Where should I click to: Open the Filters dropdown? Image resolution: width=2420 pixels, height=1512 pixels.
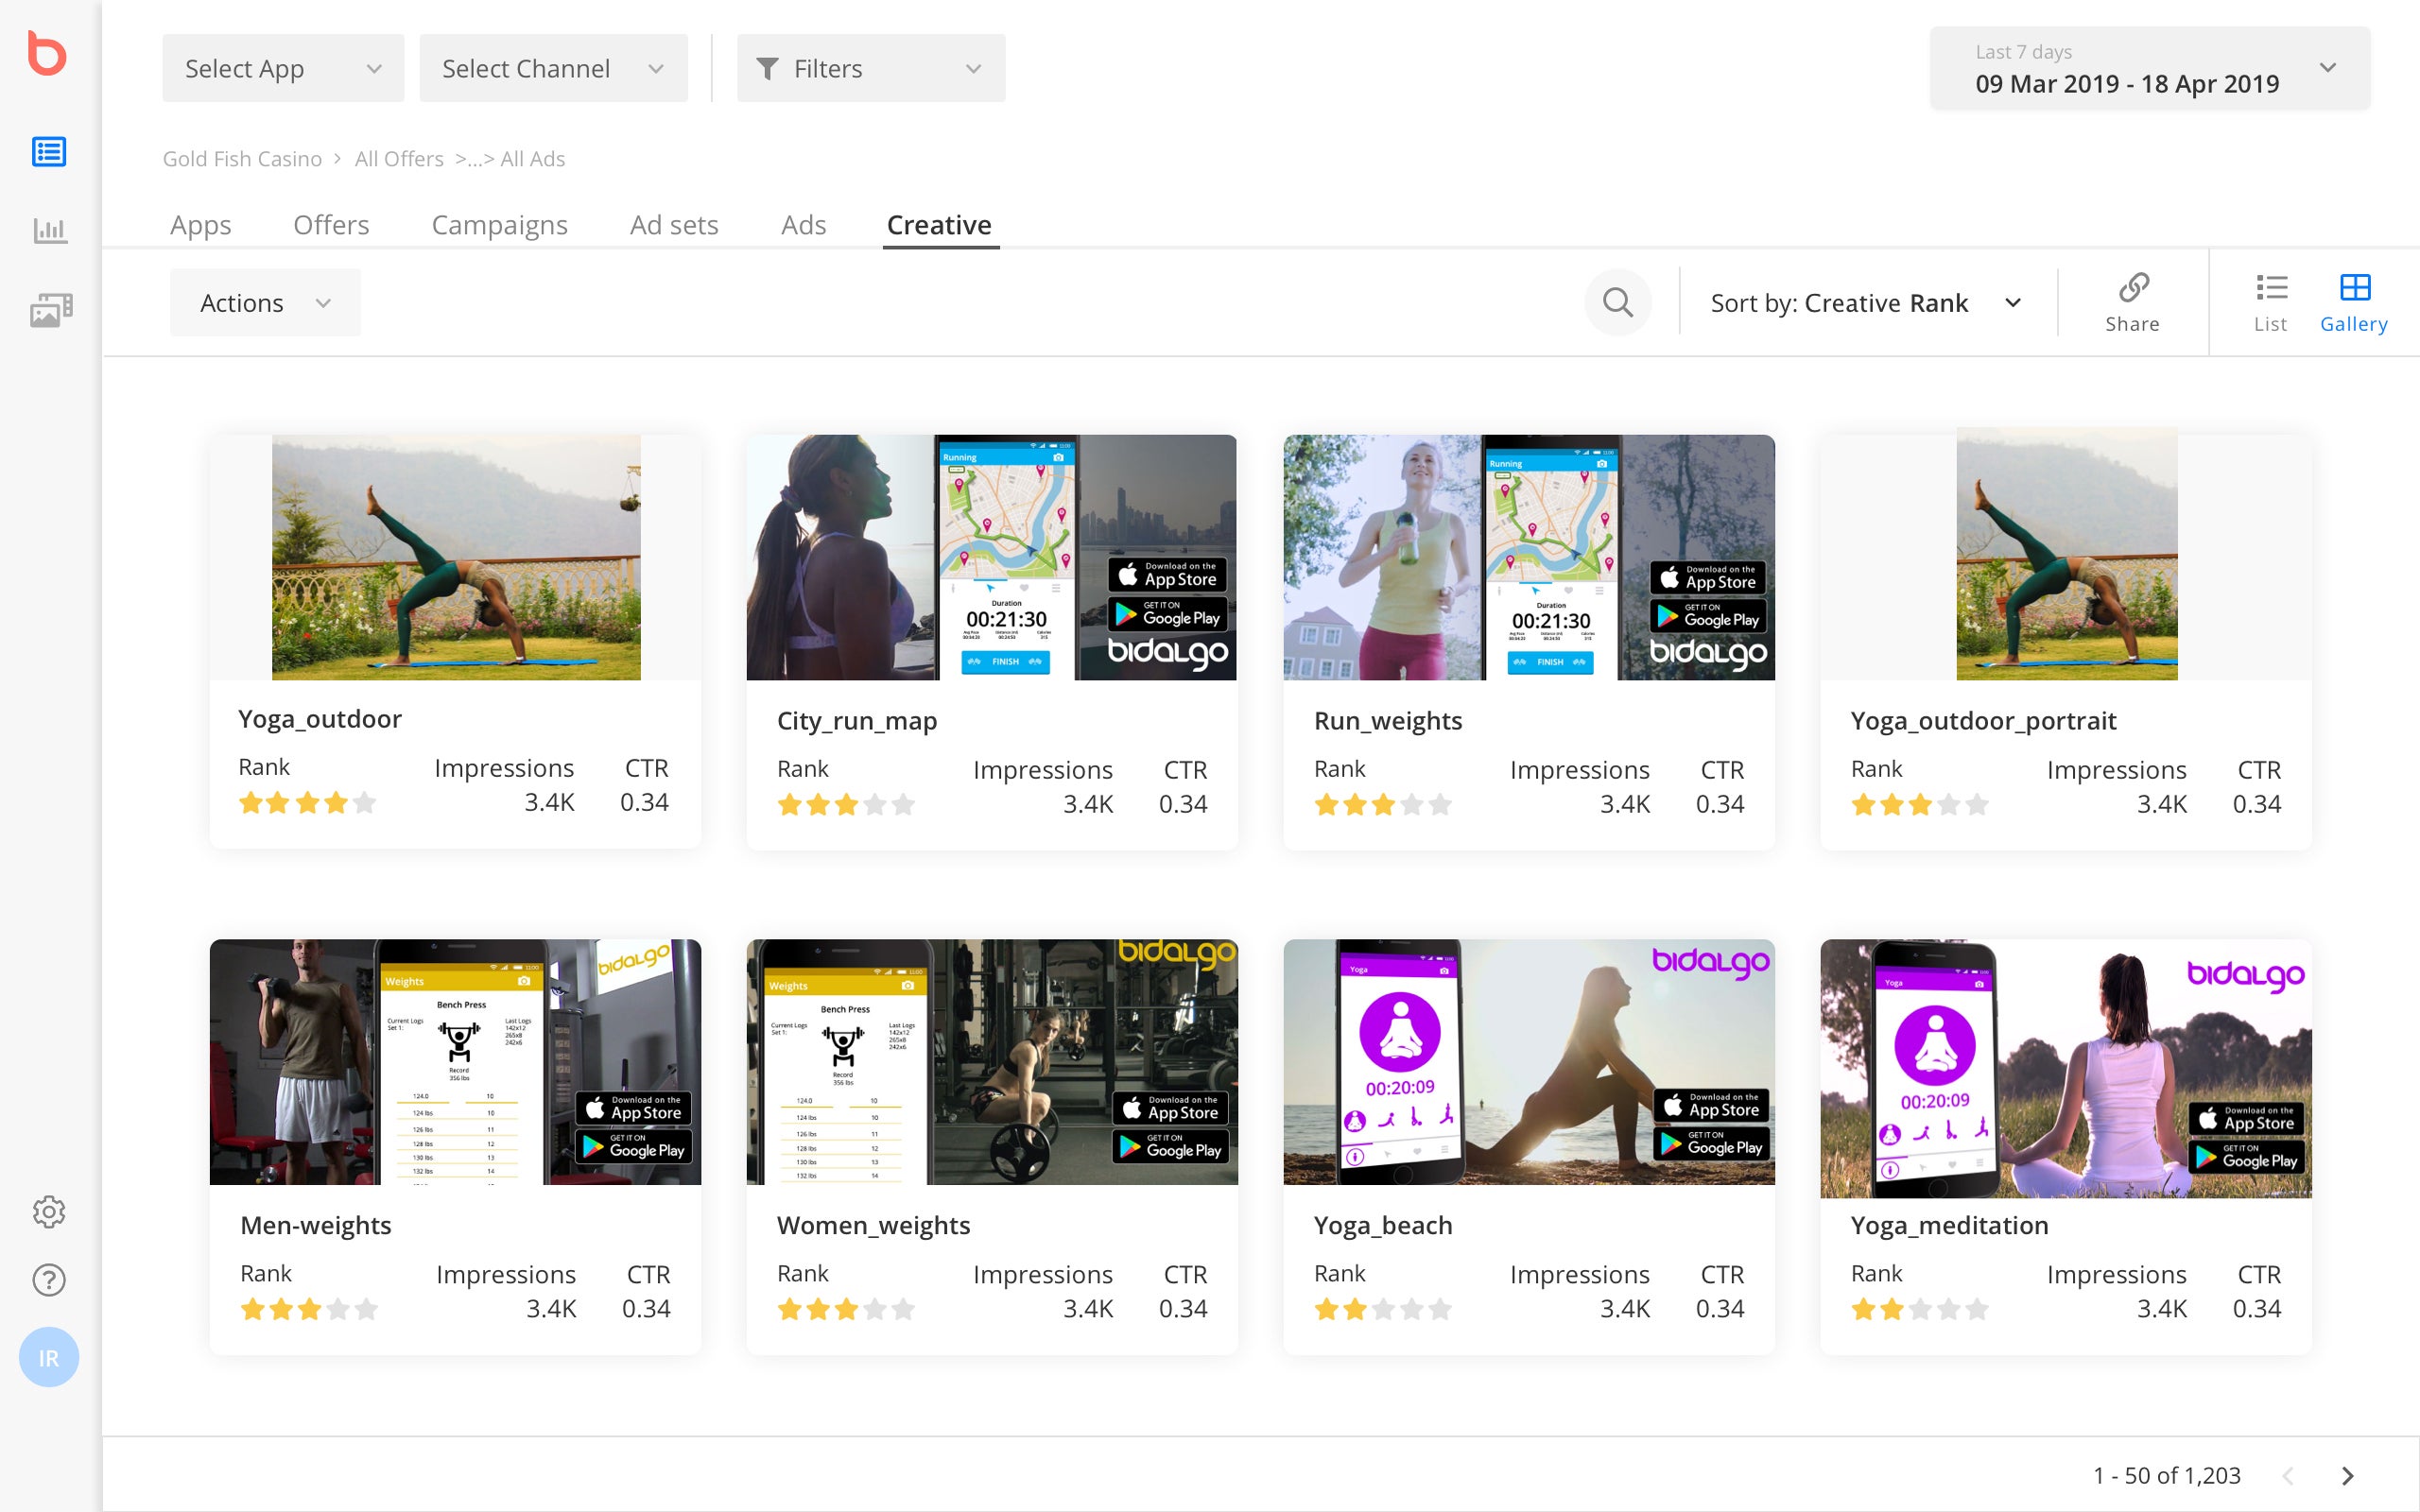click(x=870, y=68)
